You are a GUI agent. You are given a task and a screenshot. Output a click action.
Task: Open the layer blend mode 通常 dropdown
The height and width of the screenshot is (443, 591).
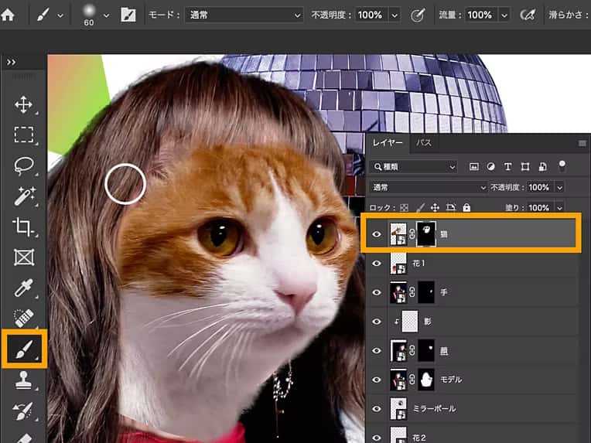tap(429, 187)
